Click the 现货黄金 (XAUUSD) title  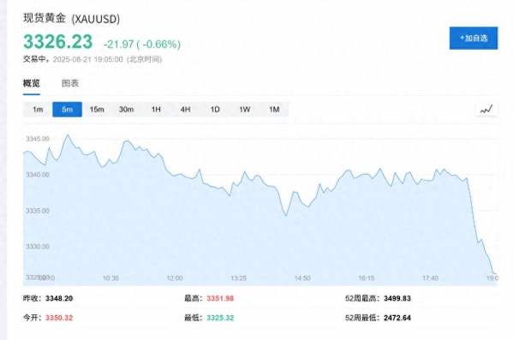(x=71, y=19)
